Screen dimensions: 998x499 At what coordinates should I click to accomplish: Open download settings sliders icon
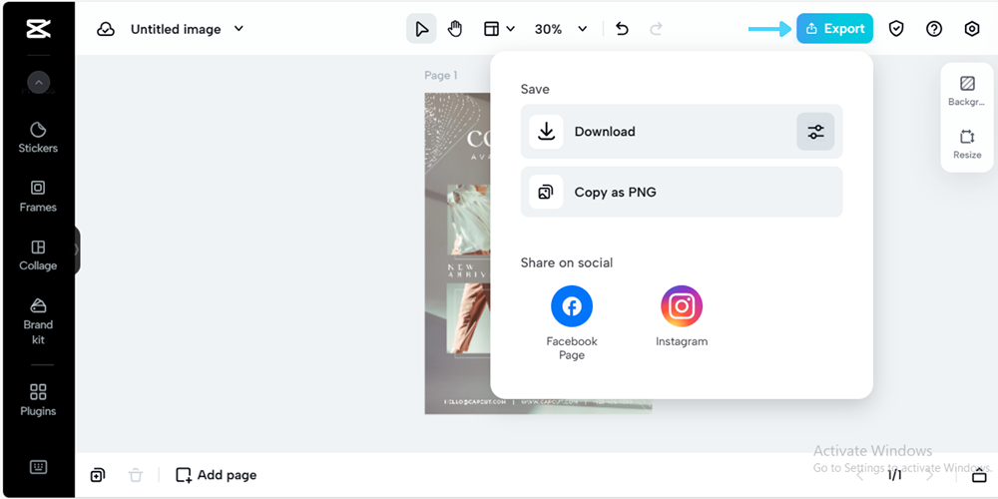coord(815,132)
